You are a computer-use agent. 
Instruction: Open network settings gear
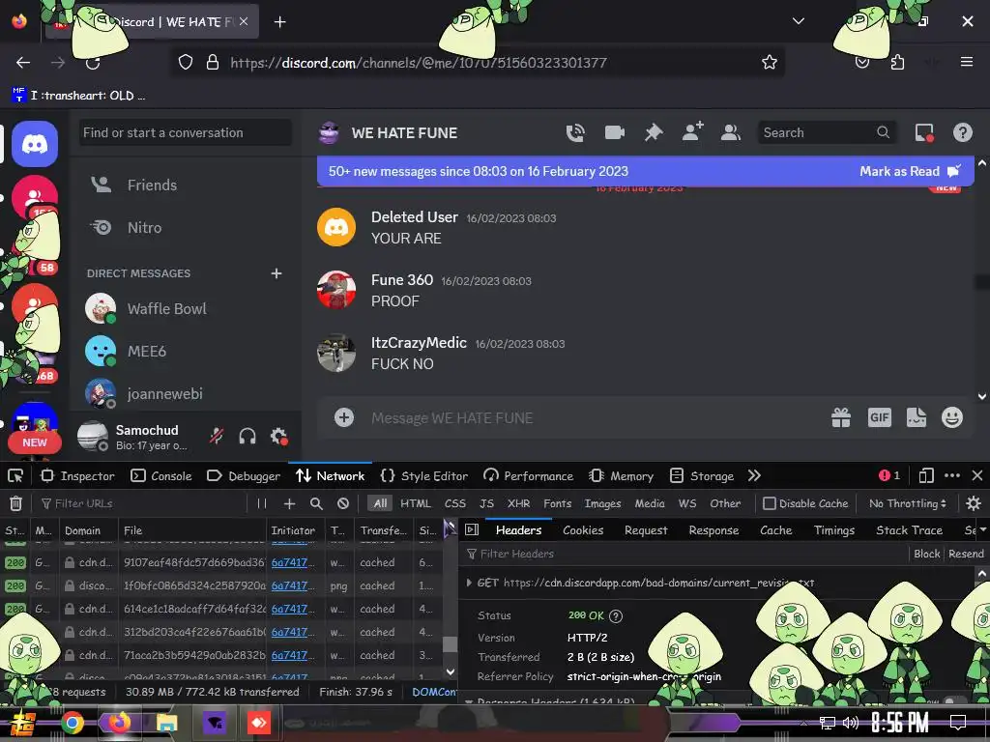point(973,502)
